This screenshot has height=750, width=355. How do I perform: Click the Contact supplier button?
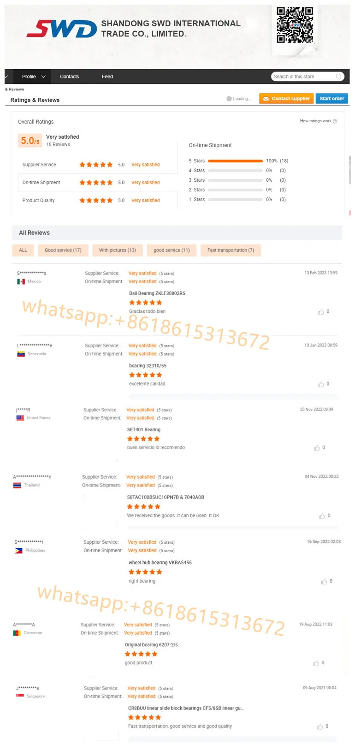tap(286, 99)
